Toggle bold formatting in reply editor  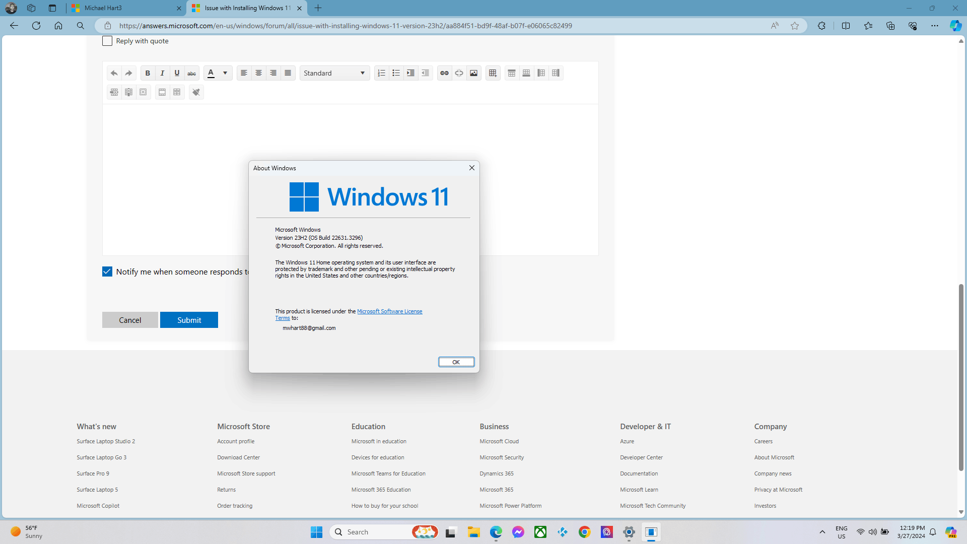point(148,73)
